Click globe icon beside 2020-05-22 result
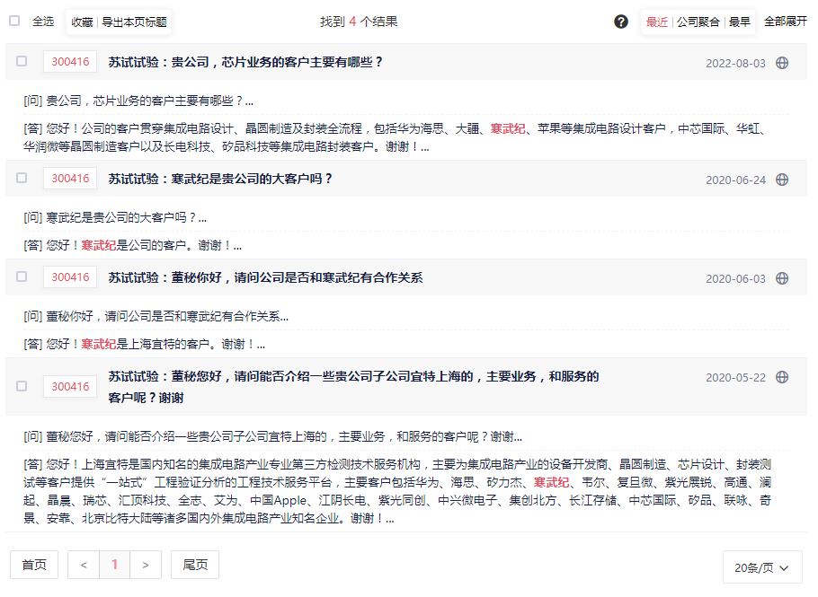The width and height of the screenshot is (818, 597). pos(782,377)
